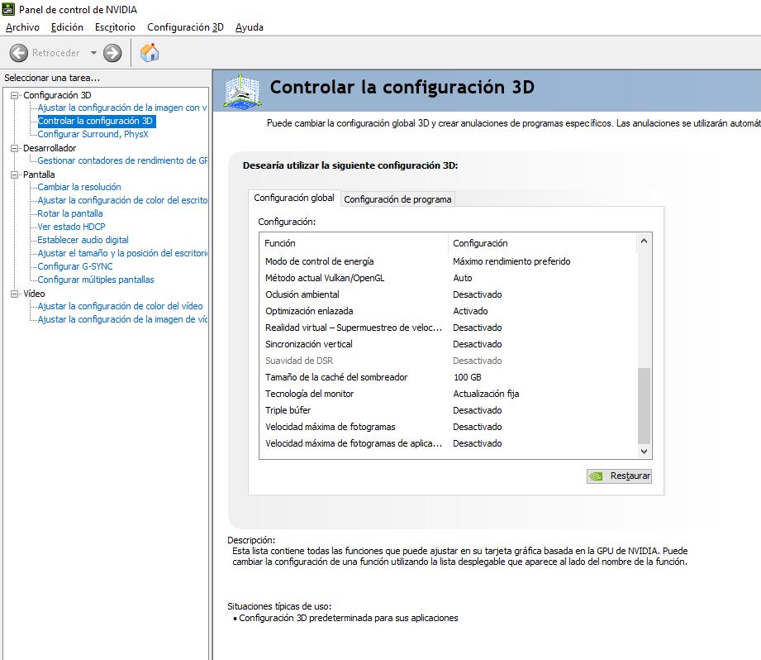
Task: Select Controlar la configuración 3D in tree
Action: [x=95, y=121]
